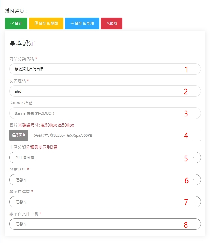Click the 編輯選項 heading text
This screenshot has width=222, height=243.
click(x=16, y=11)
